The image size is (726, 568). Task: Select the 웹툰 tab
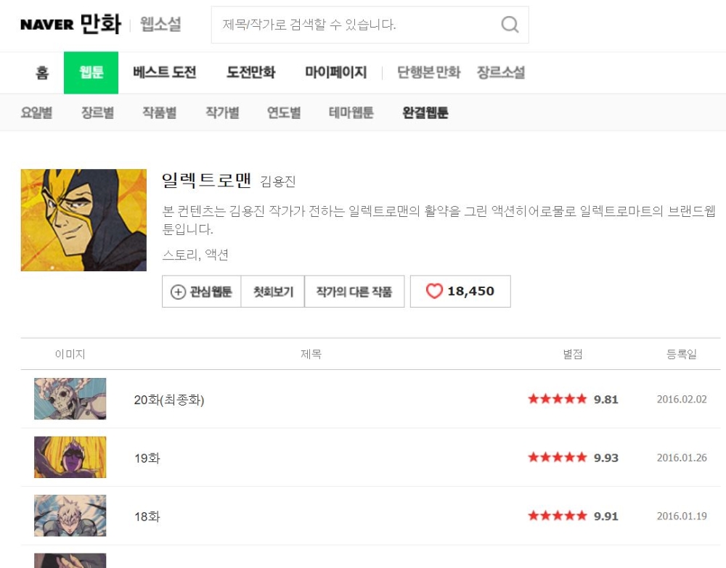pos(91,73)
